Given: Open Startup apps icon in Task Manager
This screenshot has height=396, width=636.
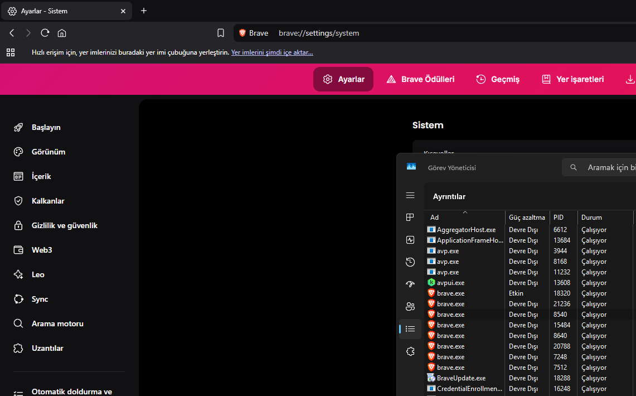Looking at the screenshot, I should [x=410, y=284].
